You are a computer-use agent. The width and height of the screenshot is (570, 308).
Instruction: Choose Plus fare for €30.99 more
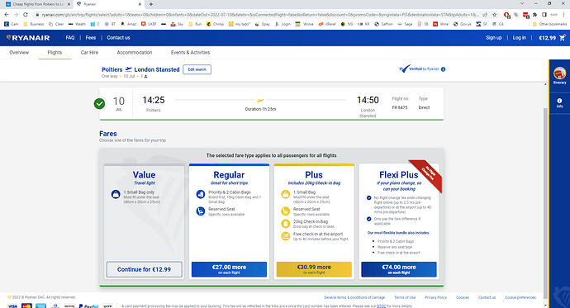(x=314, y=269)
